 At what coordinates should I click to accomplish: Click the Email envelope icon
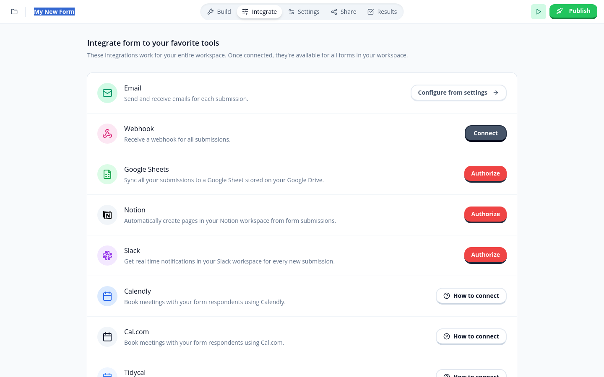pos(107,93)
